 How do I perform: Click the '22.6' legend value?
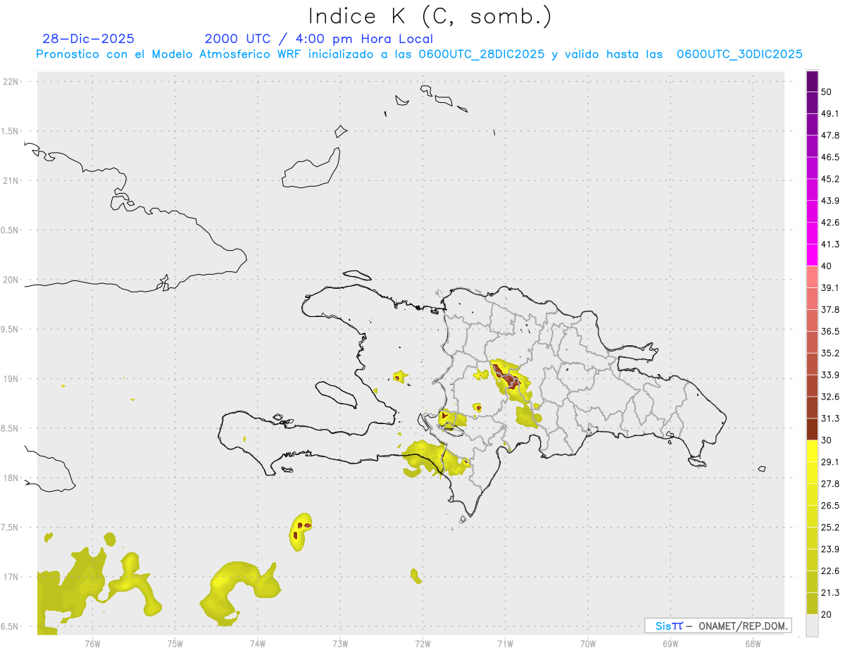coord(830,571)
